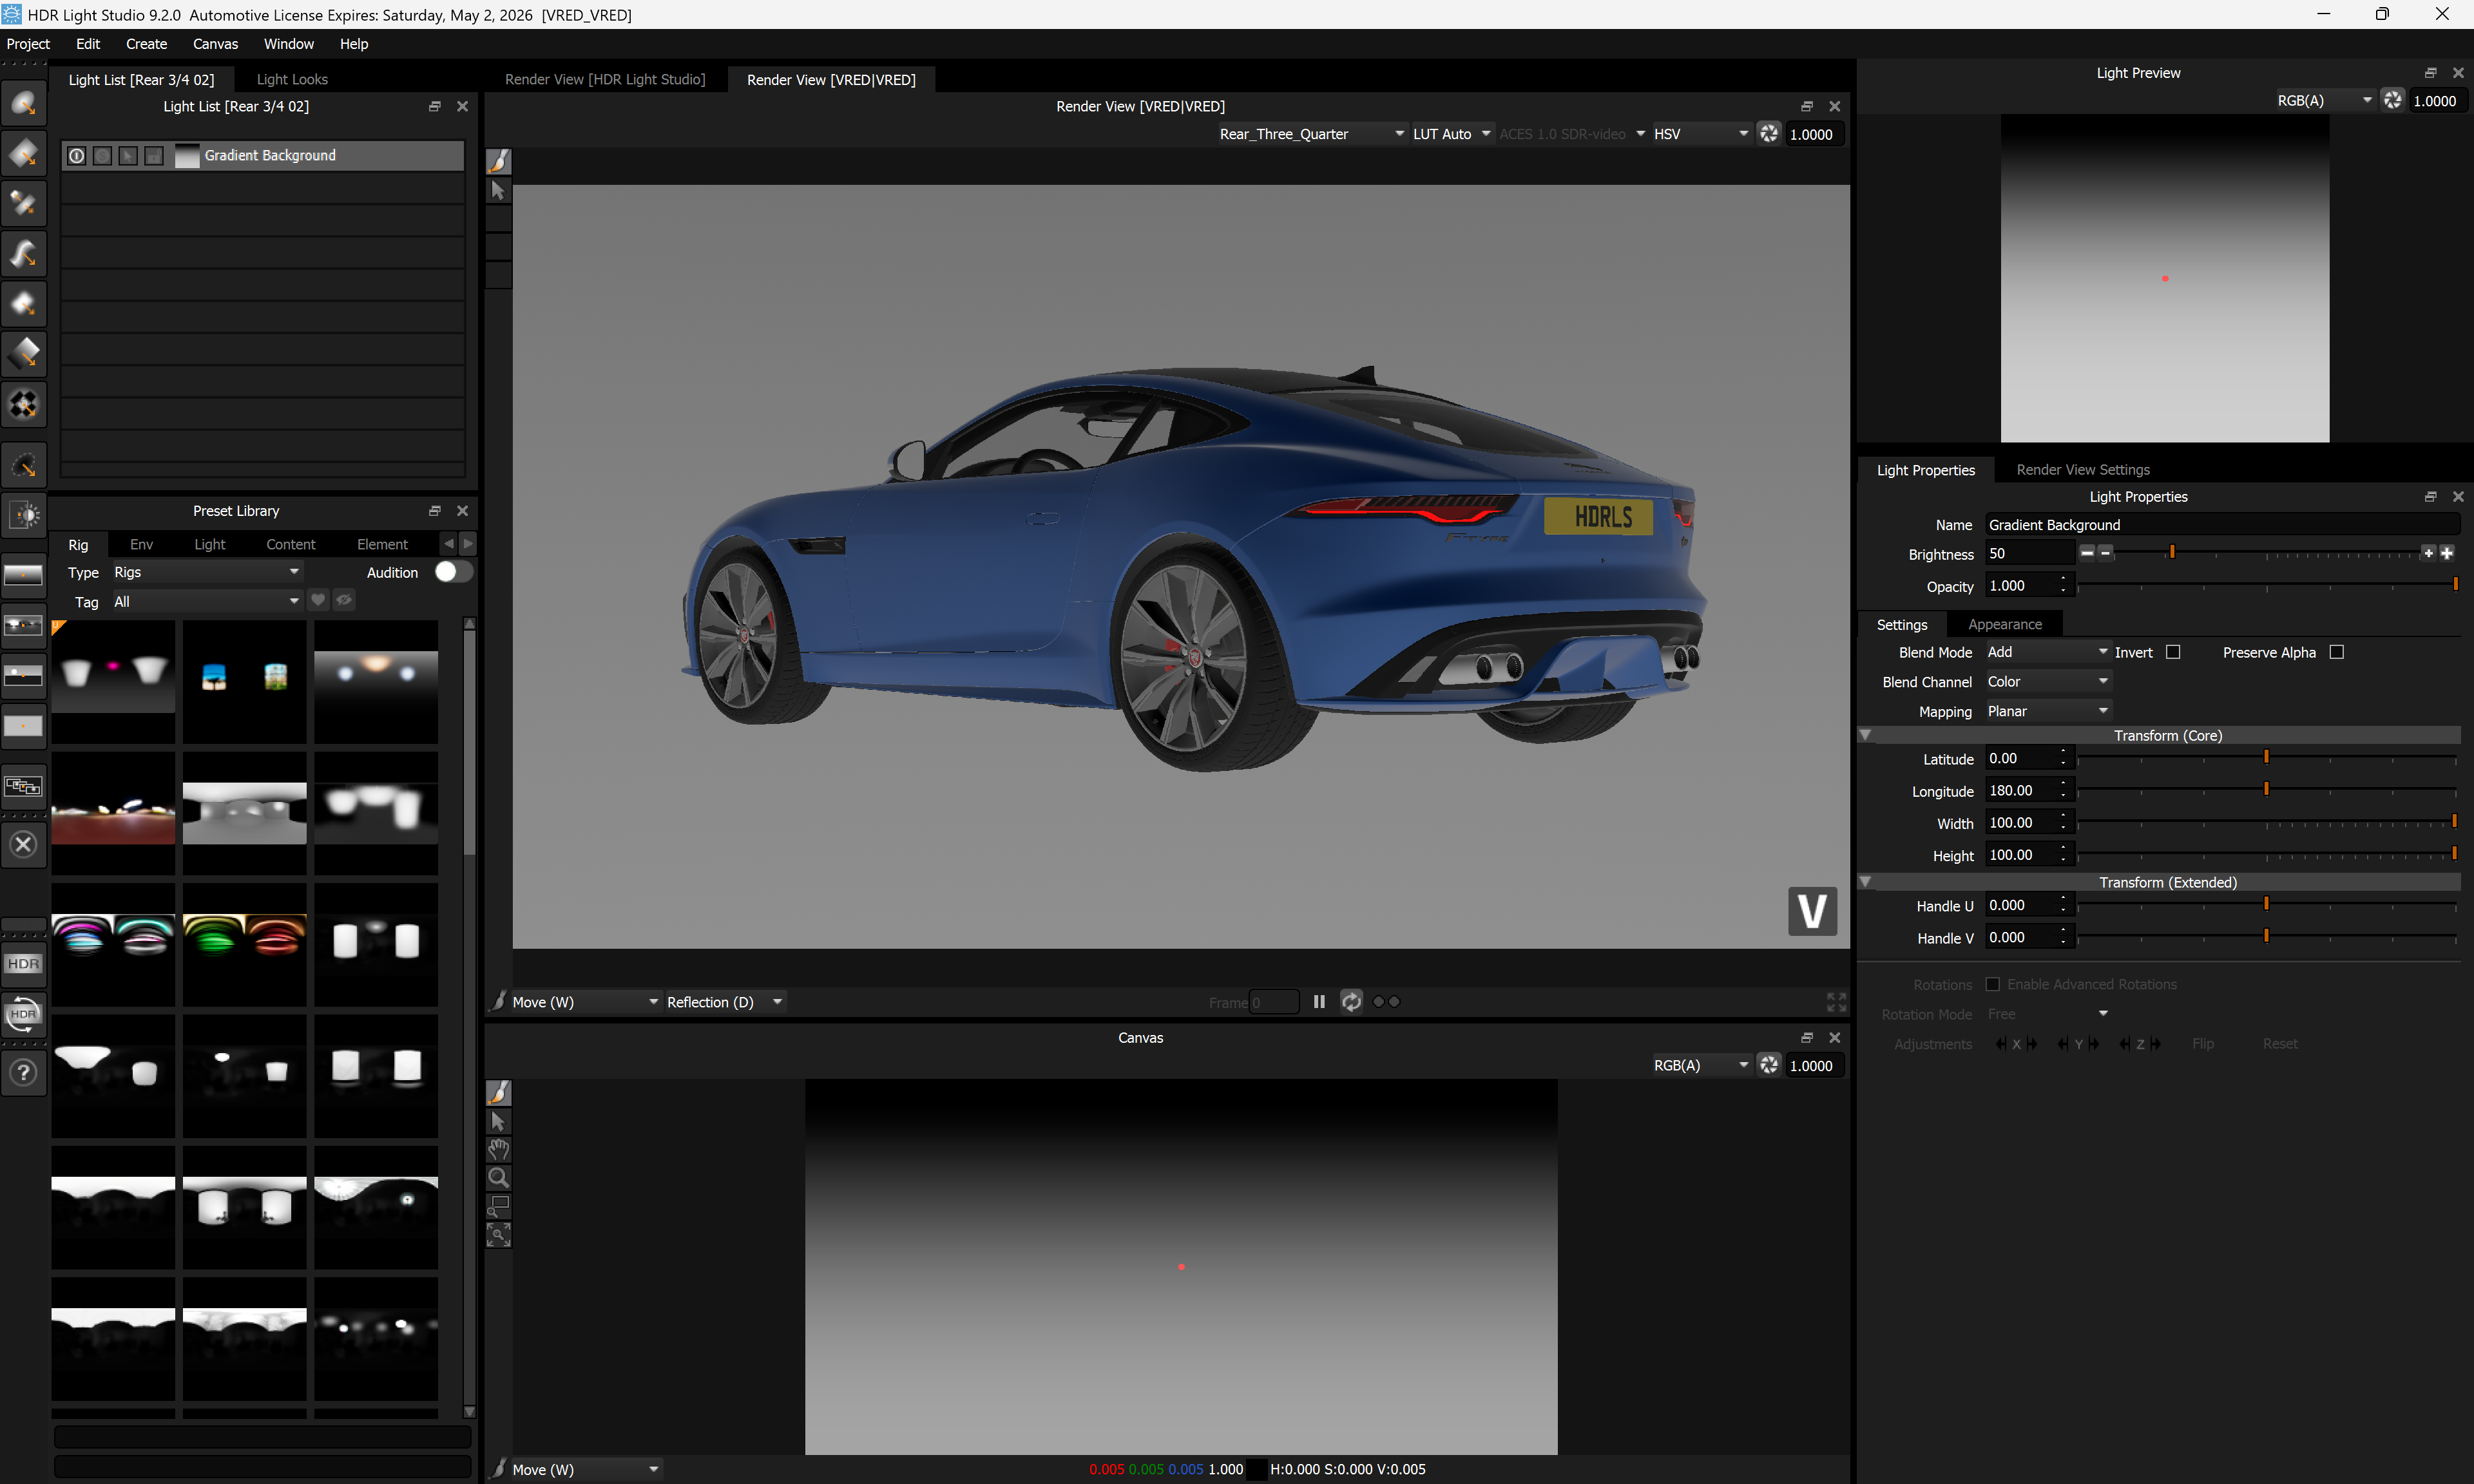Select the square light creation tool

coord(23,153)
